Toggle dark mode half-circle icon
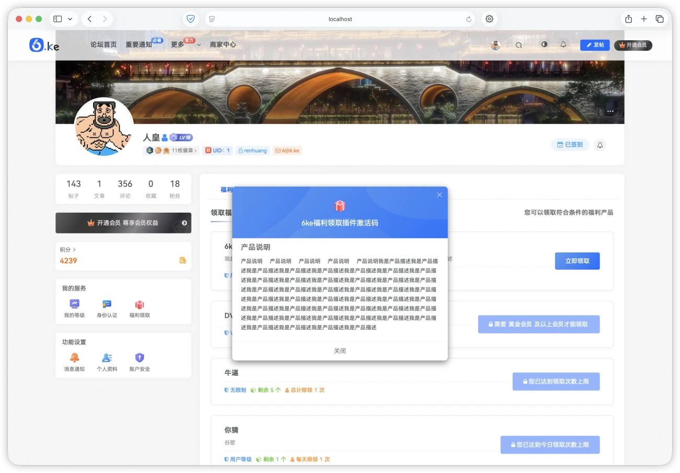This screenshot has width=680, height=473. pos(544,45)
